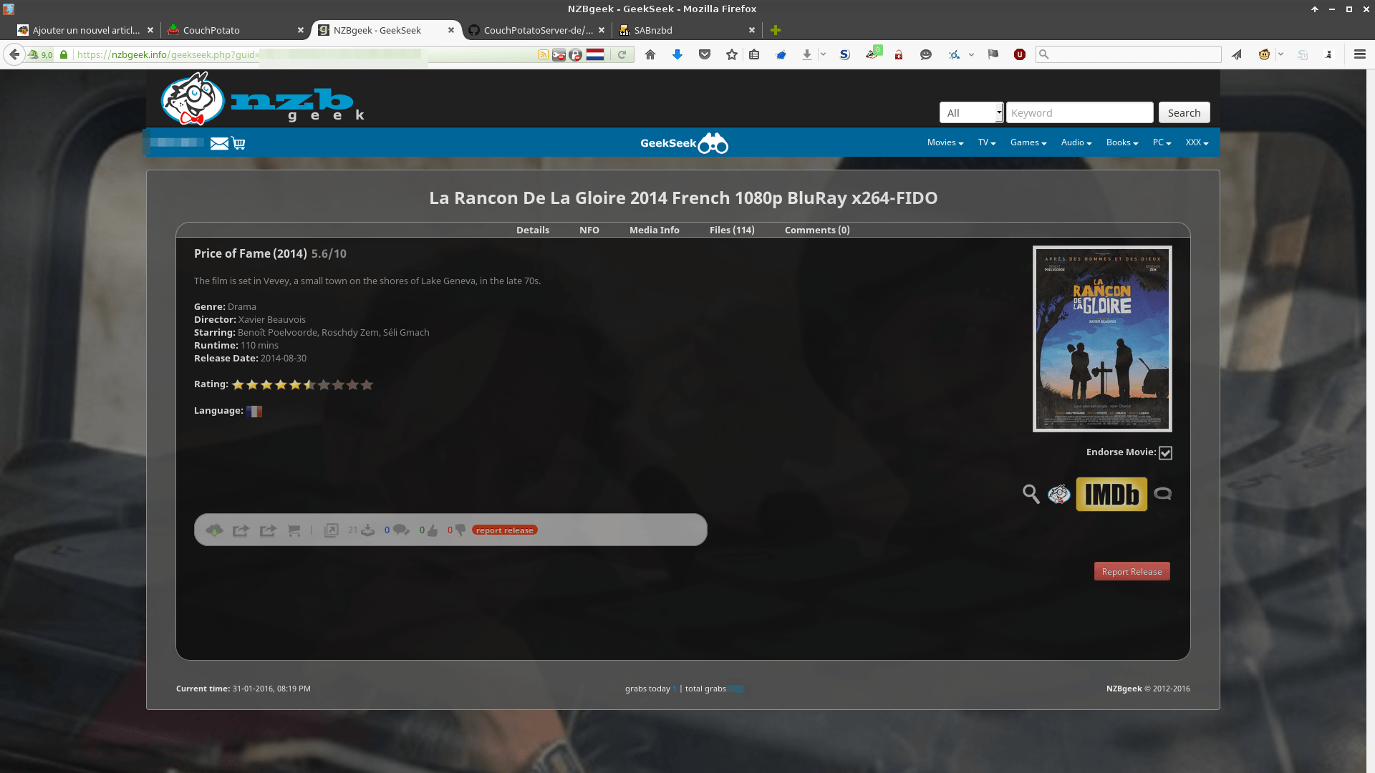Click the blue download arrow toolbar icon
Viewport: 1375px width, 773px height.
click(677, 54)
